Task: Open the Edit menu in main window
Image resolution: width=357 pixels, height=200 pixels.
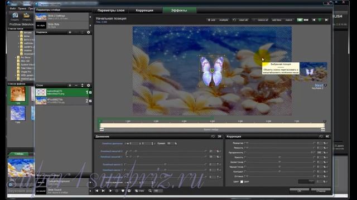Action: 22,8
